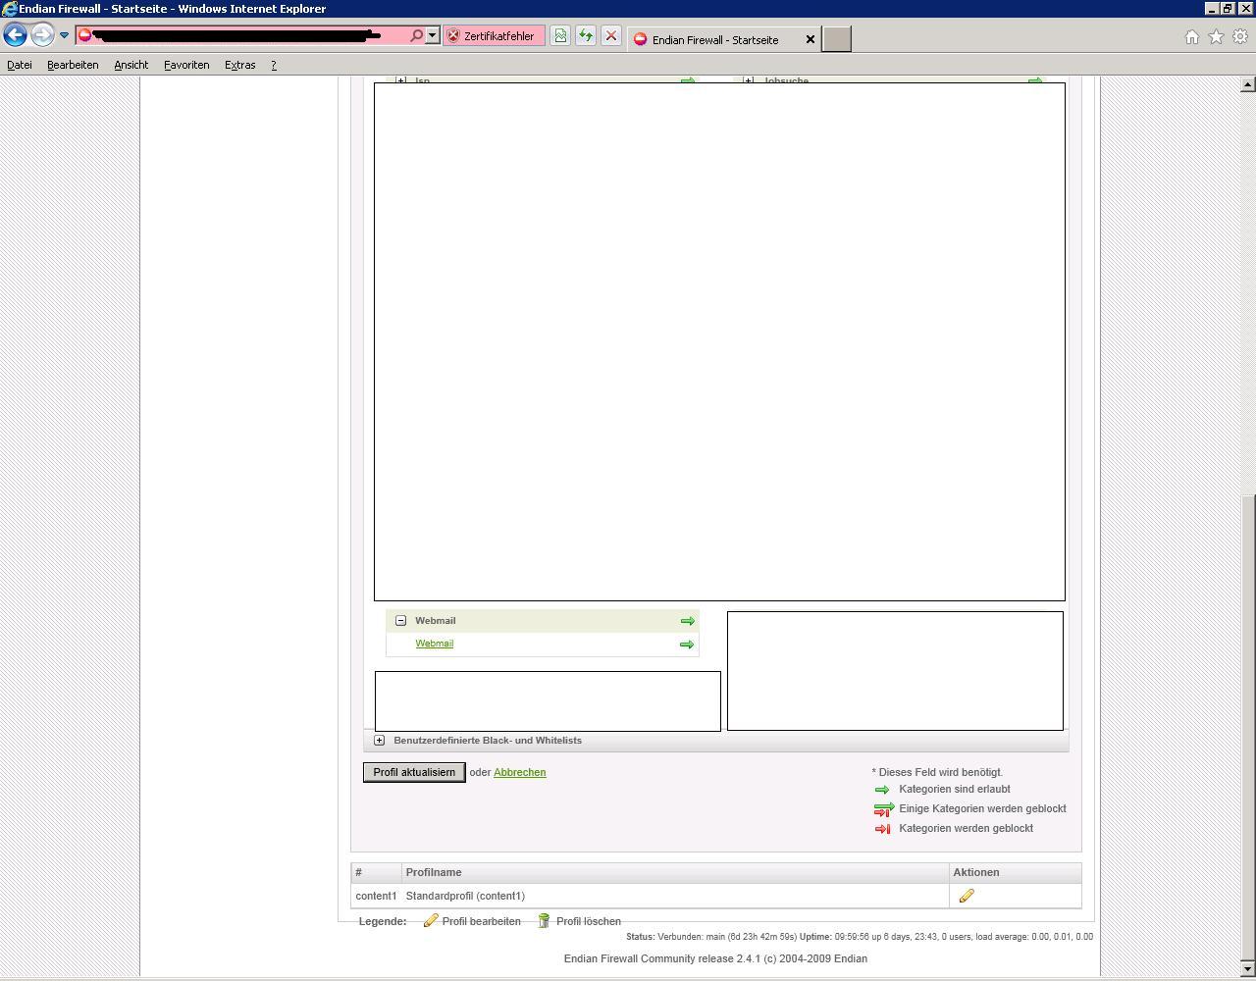Click the Zertifikatfehler security warning
The height and width of the screenshot is (981, 1256).
coord(492,36)
